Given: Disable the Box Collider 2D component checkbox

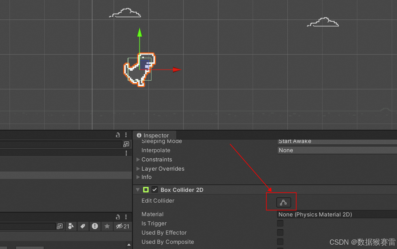Looking at the screenshot, I should tap(155, 190).
